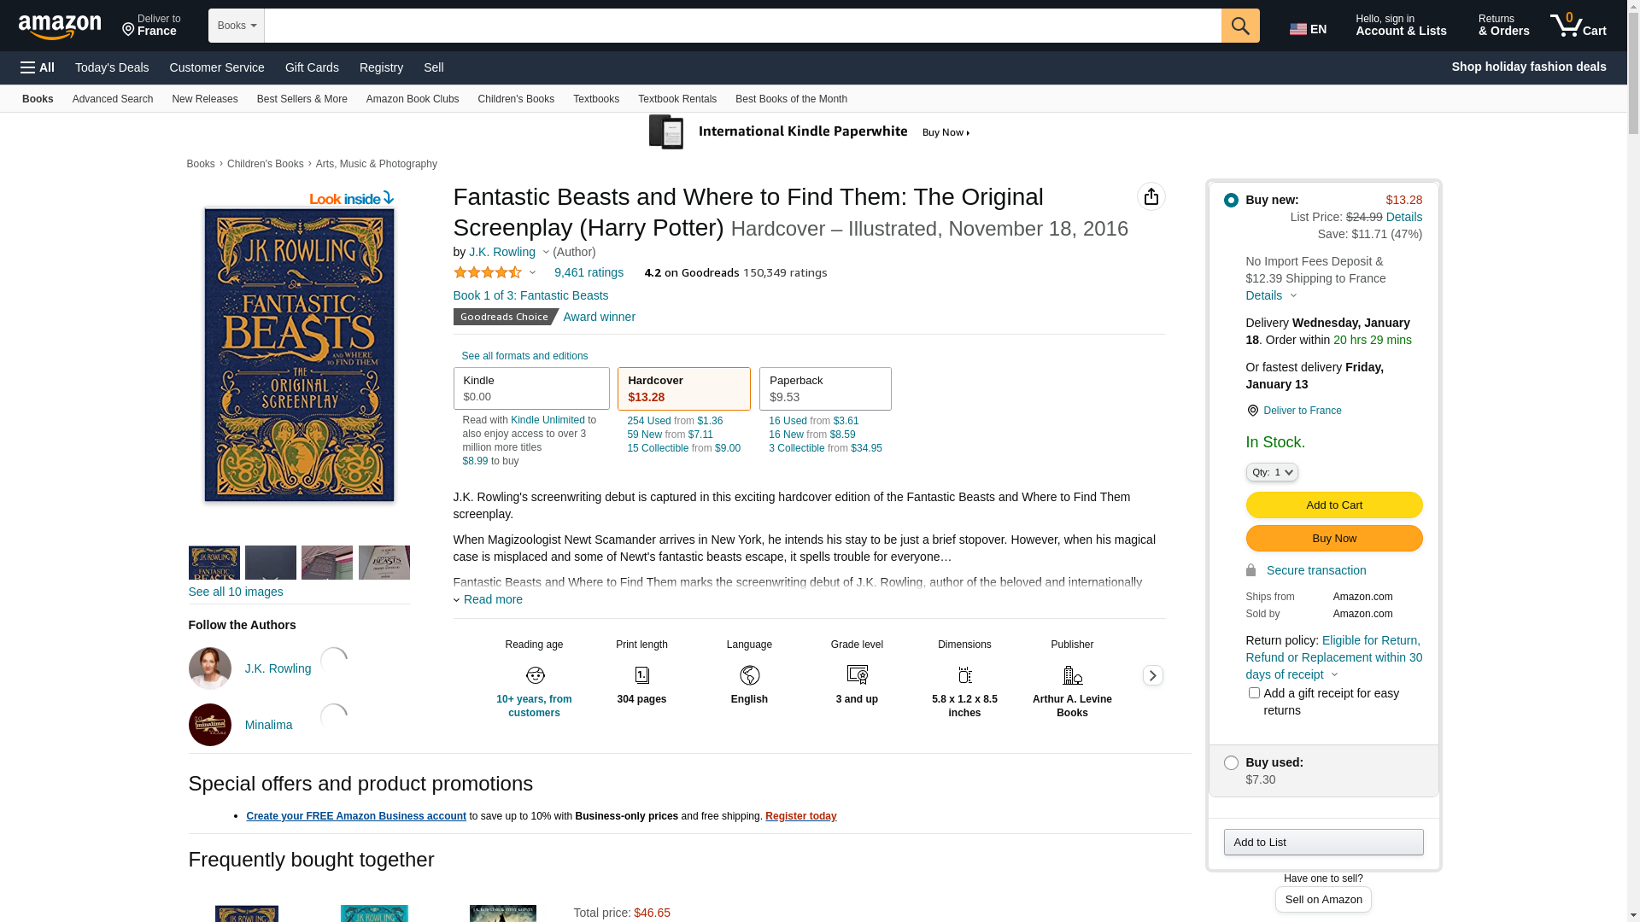
Task: Select the Buy new radio option
Action: [1231, 200]
